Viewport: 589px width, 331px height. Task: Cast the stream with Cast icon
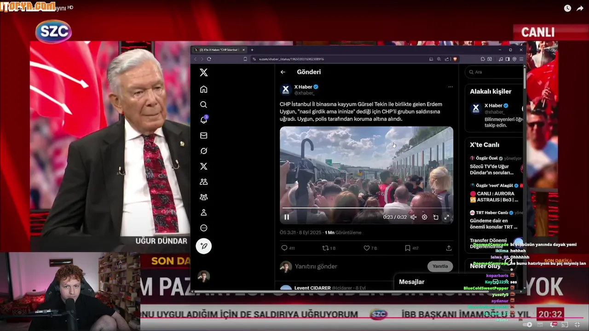click(565, 325)
